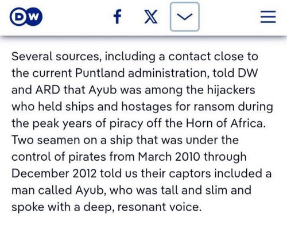
Task: Click the word "piracy" in the paragraph
Action: (x=126, y=124)
